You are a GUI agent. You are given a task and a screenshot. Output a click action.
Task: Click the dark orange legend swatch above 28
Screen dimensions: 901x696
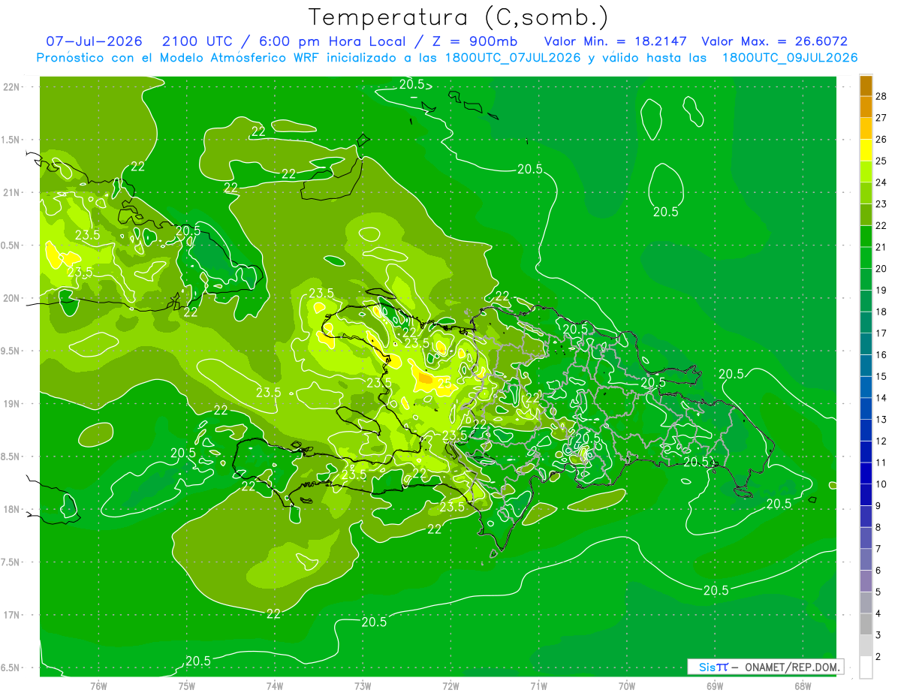tap(866, 86)
